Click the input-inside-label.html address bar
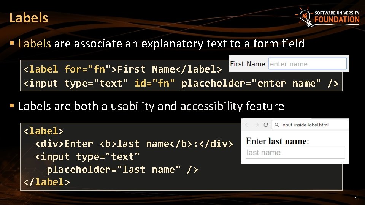 pos(310,125)
